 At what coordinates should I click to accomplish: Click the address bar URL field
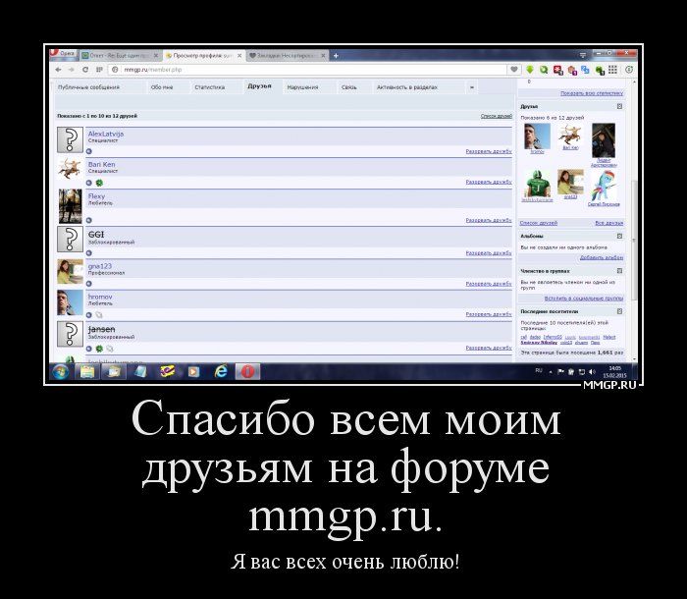coord(306,70)
